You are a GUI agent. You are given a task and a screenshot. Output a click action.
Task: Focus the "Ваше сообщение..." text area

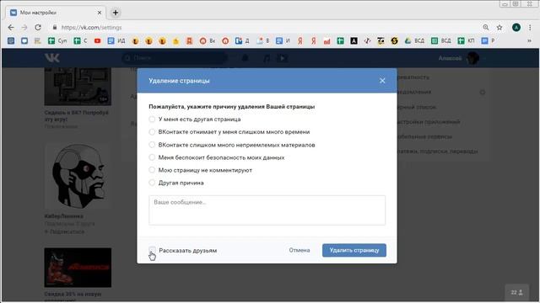tap(267, 210)
